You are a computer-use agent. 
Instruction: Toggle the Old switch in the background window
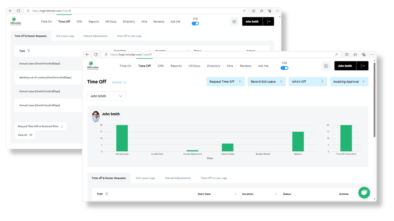pos(195,23)
